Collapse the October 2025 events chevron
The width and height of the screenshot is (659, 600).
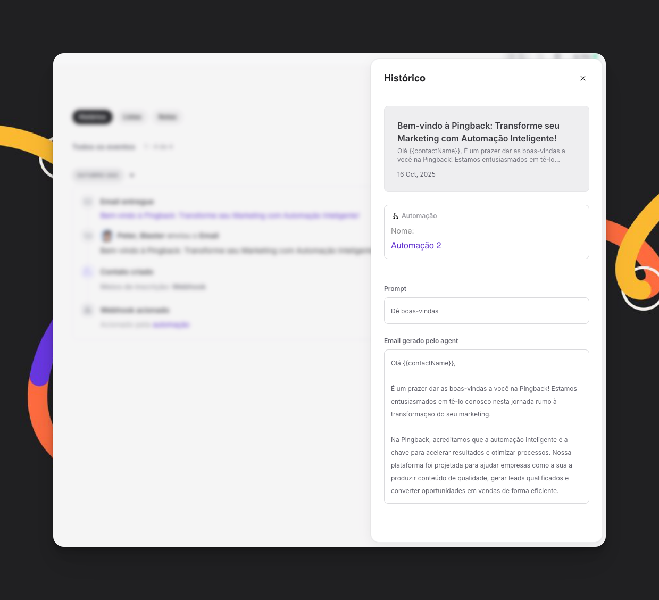pyautogui.click(x=132, y=175)
